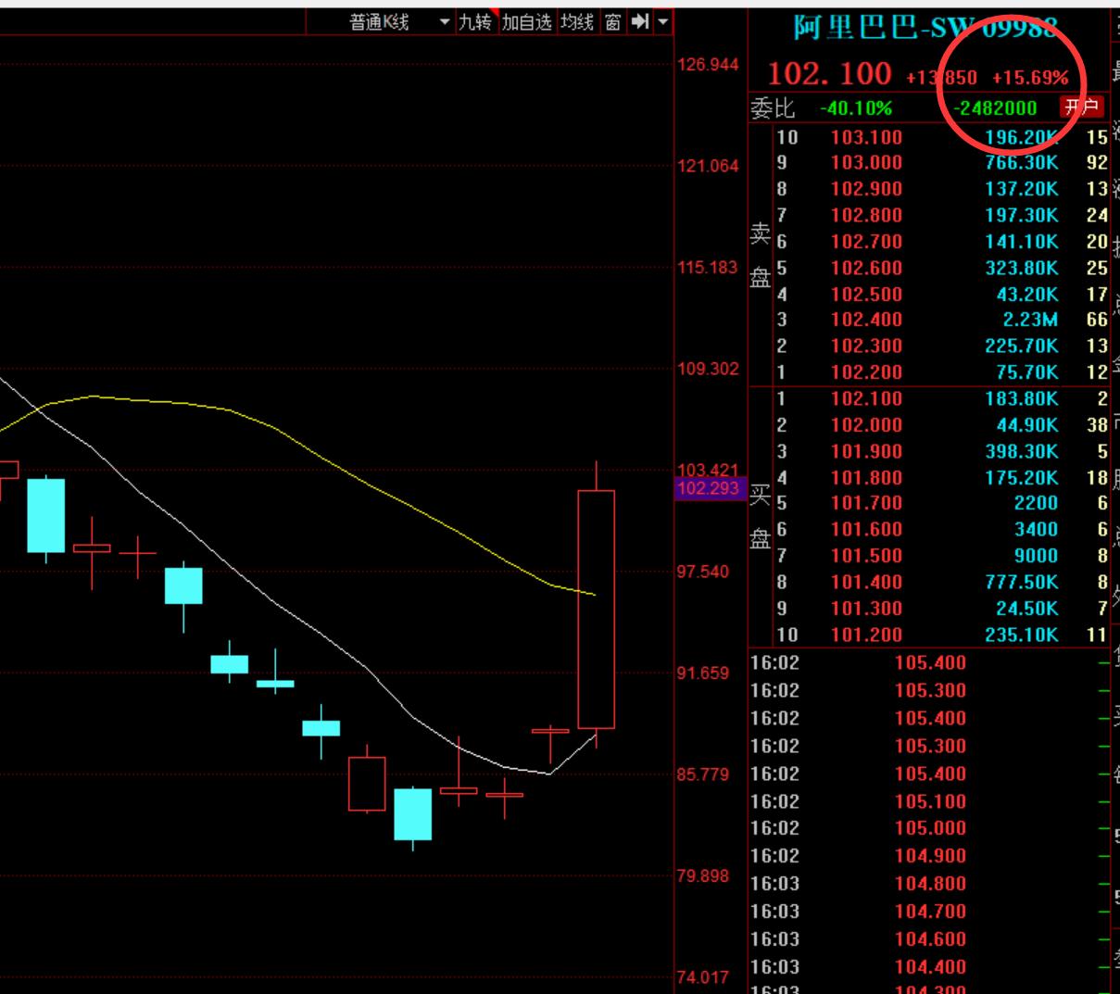Toggle the 九转 indicator button
1120x994 pixels.
click(475, 22)
